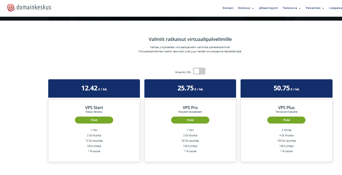Click the domainkeskus red swirl logo icon
The width and height of the screenshot is (342, 175).
coord(11,8)
